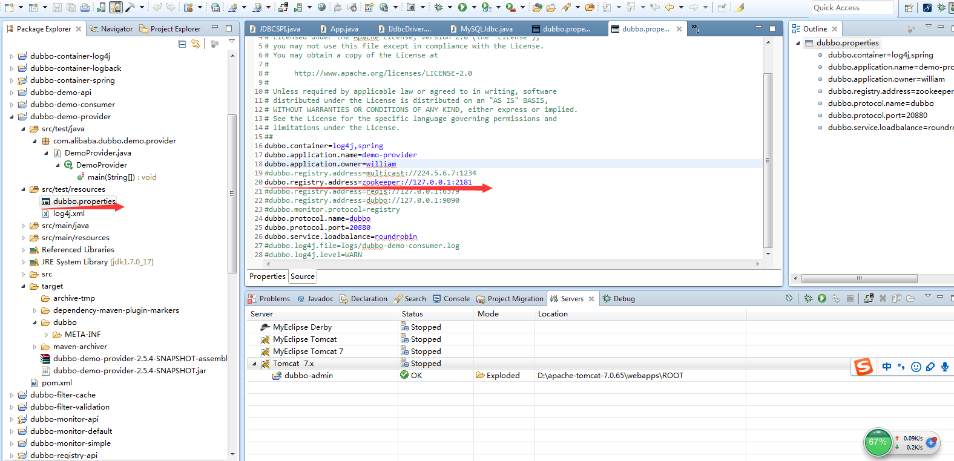This screenshot has height=461, width=954.
Task: Click the Forward navigation arrow in toolbar
Action: pos(695,7)
